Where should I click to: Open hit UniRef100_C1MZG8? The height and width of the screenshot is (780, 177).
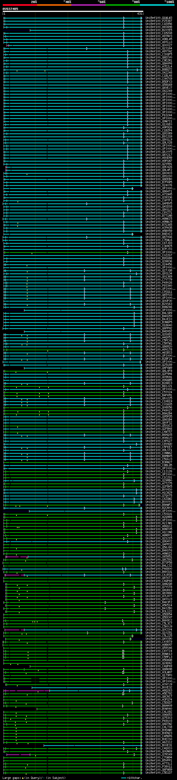click(x=159, y=33)
